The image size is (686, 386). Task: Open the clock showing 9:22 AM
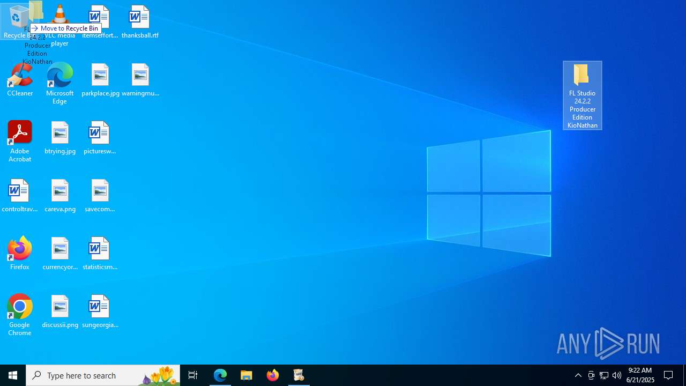640,375
